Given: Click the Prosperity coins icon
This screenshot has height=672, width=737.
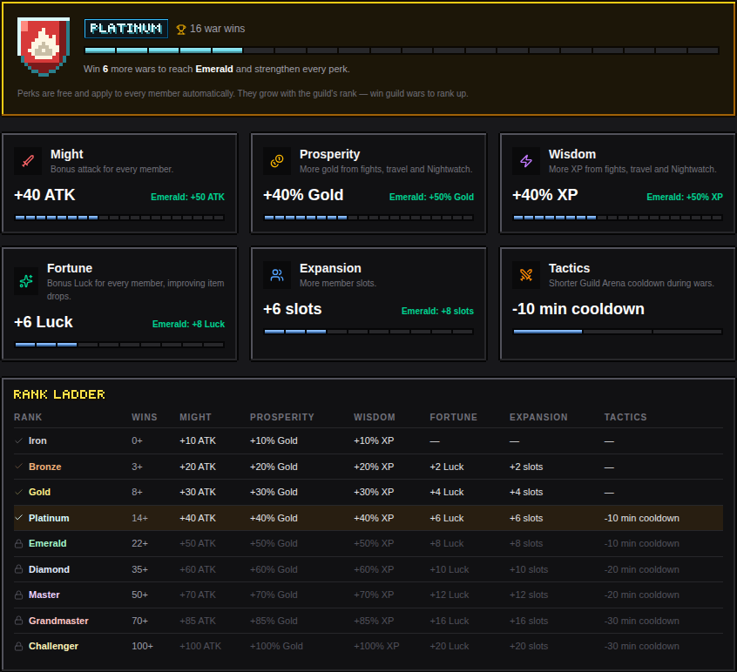Looking at the screenshot, I should [277, 161].
